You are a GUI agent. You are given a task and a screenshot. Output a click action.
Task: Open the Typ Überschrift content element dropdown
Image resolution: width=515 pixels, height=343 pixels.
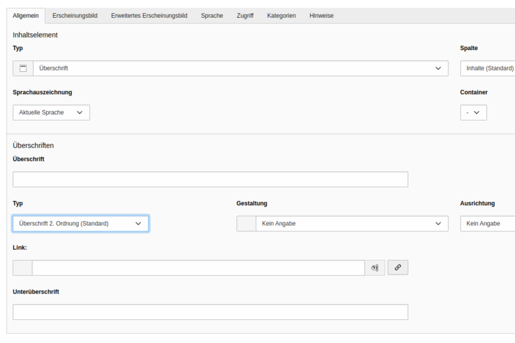[241, 69]
